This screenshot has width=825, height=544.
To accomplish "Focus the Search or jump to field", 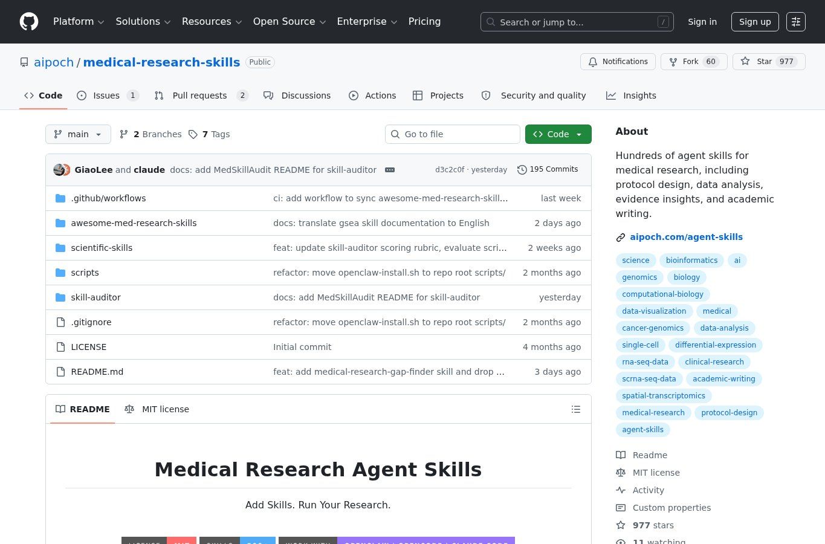I will point(577,22).
